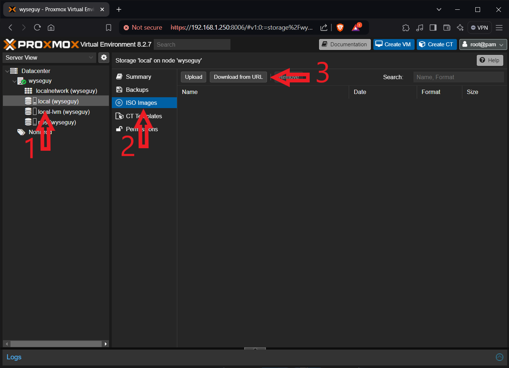The image size is (509, 368).
Task: Select local-lvm (wyseguy) storage
Action: [64, 112]
